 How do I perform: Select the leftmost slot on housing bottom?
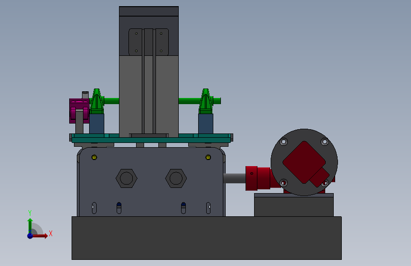[94, 208]
